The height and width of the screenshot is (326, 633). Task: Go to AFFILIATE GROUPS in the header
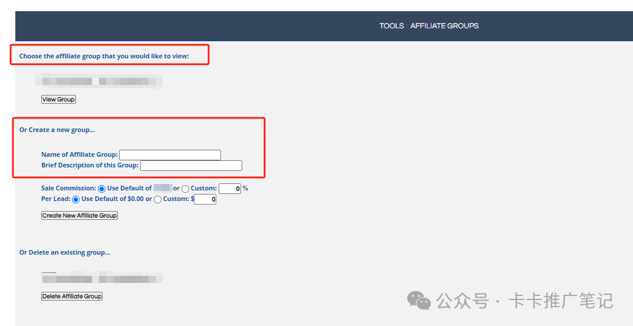pos(444,26)
